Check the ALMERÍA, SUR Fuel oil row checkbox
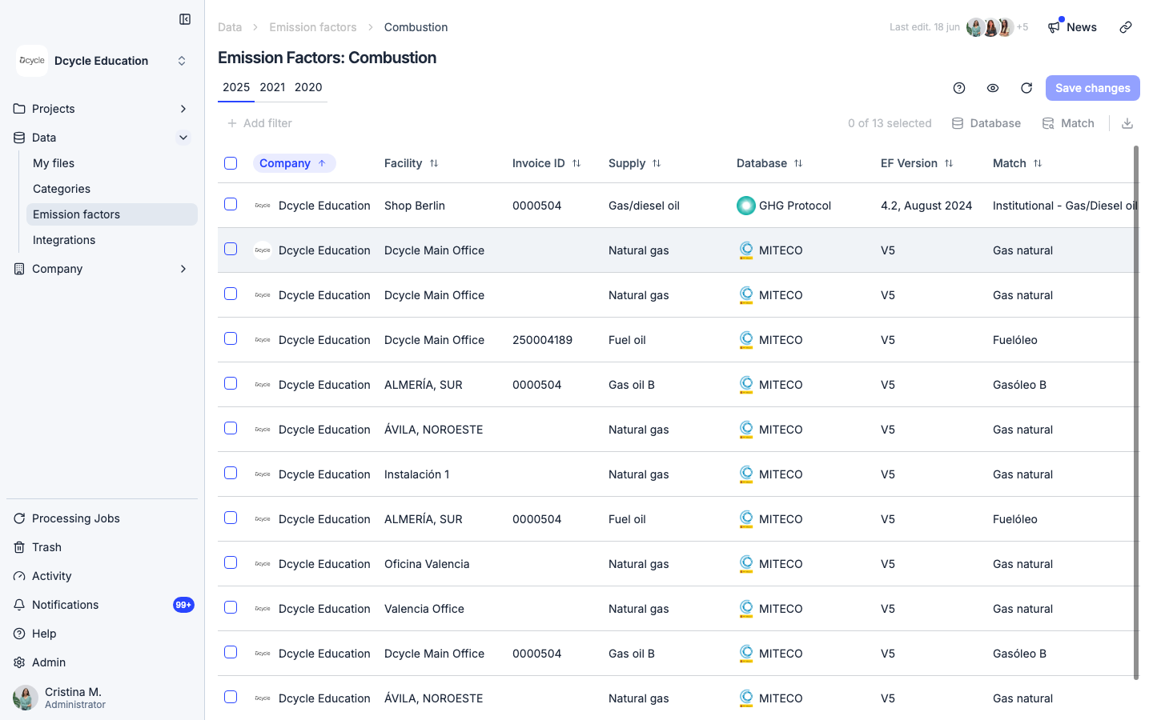This screenshot has height=720, width=1153. (x=231, y=518)
